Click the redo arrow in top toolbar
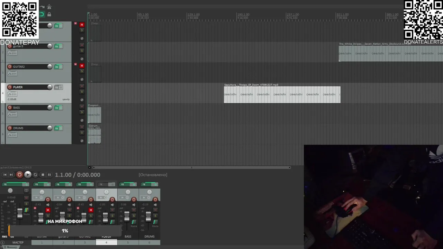This screenshot has width=443, height=249. tap(42, 7)
